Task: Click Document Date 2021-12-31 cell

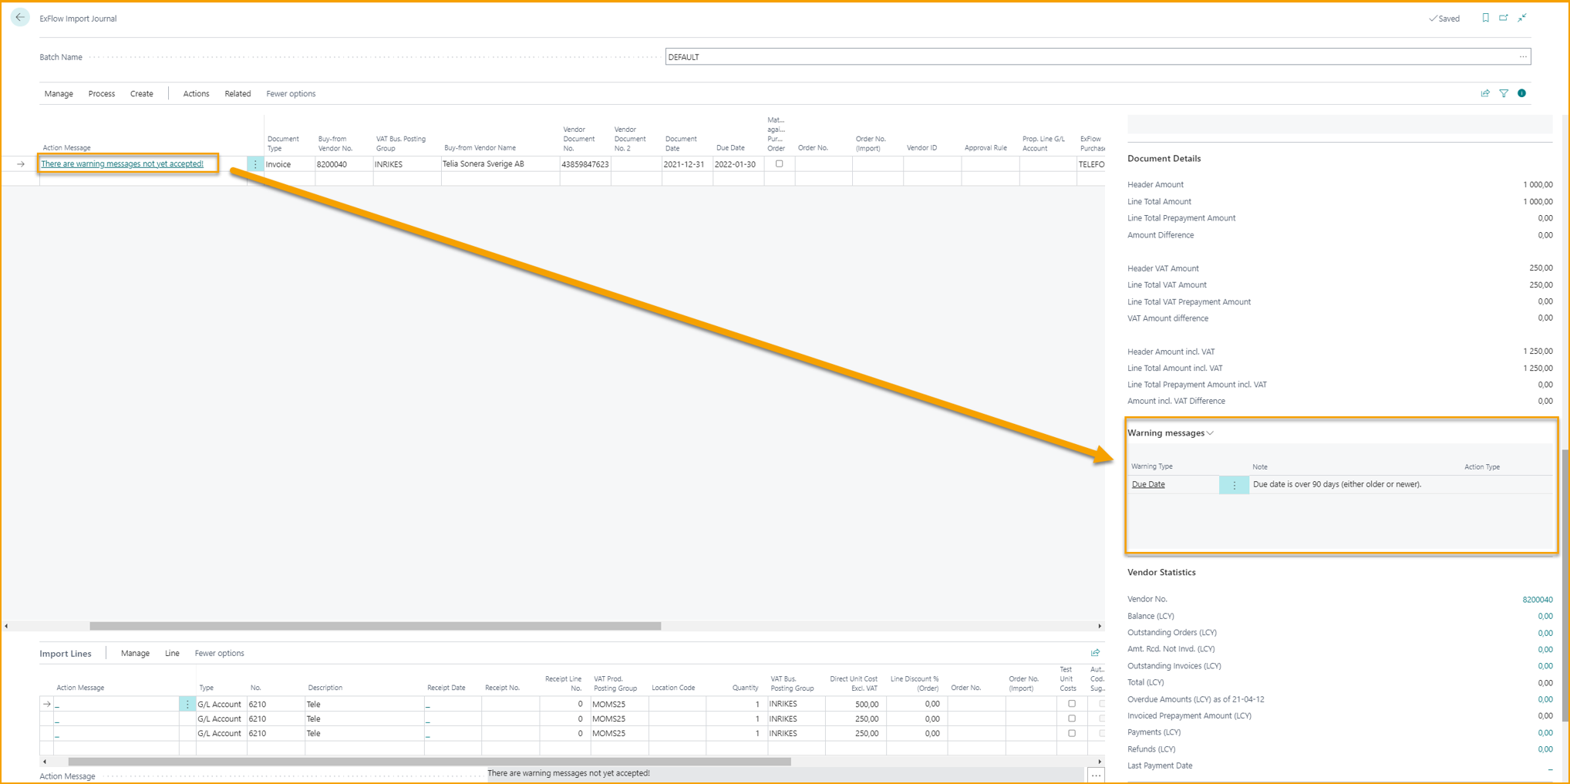Action: click(x=686, y=164)
